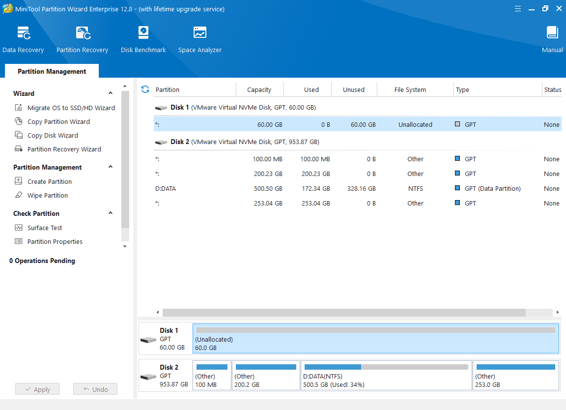Launch Partition Recovery from the toolbar
Viewport: 566px width, 410px height.
tap(82, 39)
